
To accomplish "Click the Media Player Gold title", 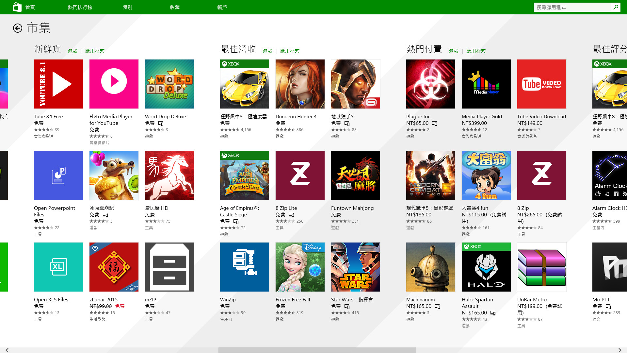I will click(482, 117).
